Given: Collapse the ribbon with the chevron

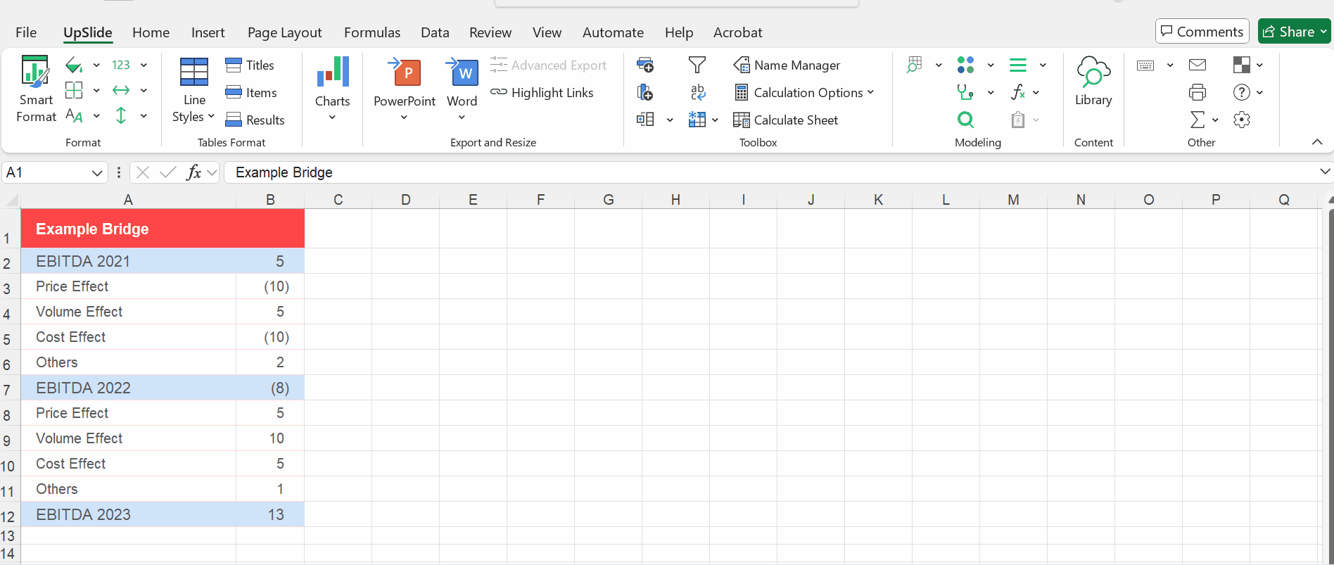Looking at the screenshot, I should click(x=1317, y=142).
